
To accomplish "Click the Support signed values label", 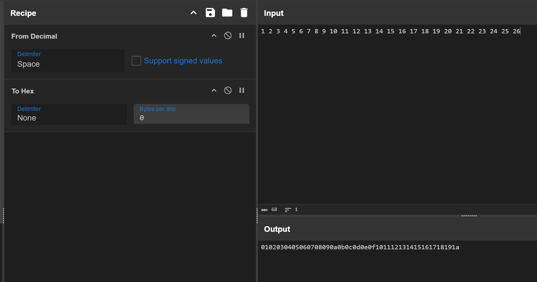I will coord(183,61).
